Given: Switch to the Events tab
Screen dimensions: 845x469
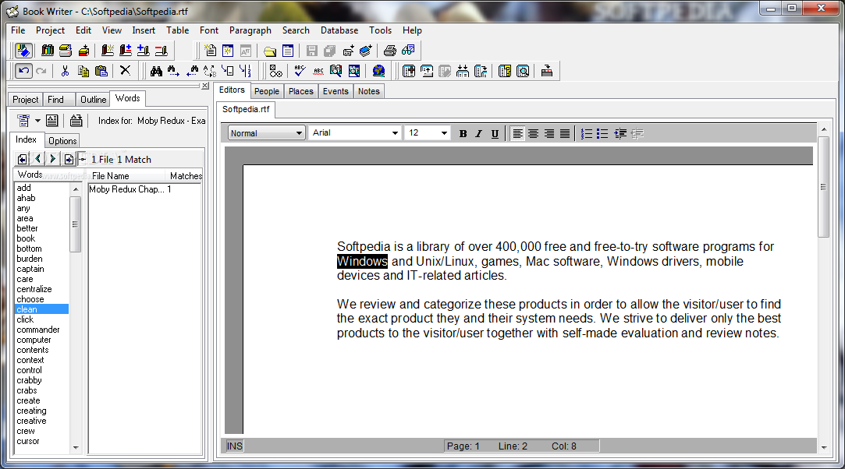Looking at the screenshot, I should pyautogui.click(x=336, y=91).
